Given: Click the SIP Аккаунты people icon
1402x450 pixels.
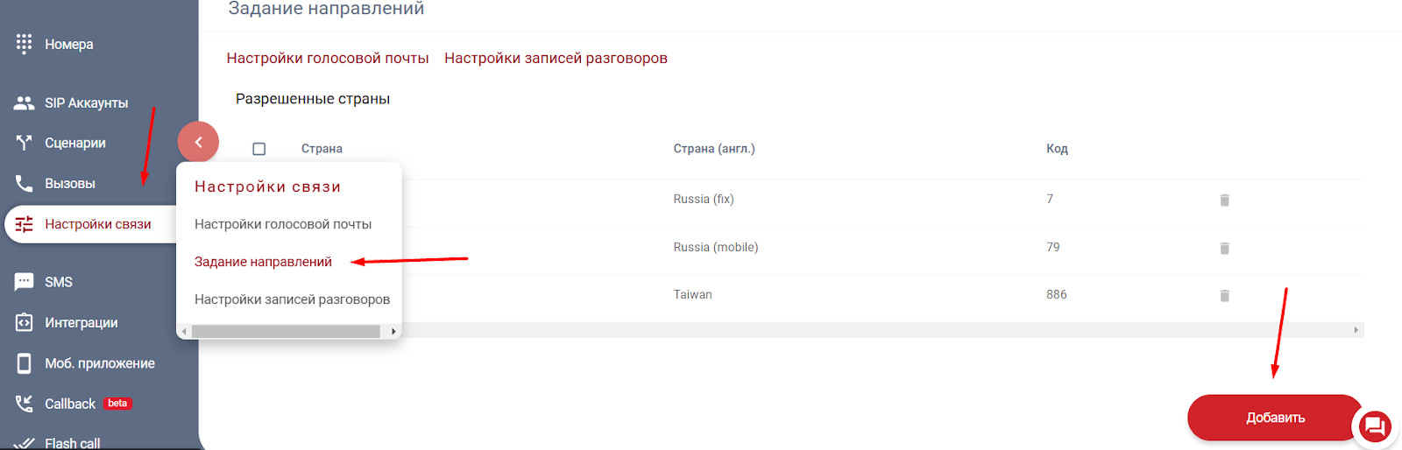Looking at the screenshot, I should tap(24, 103).
